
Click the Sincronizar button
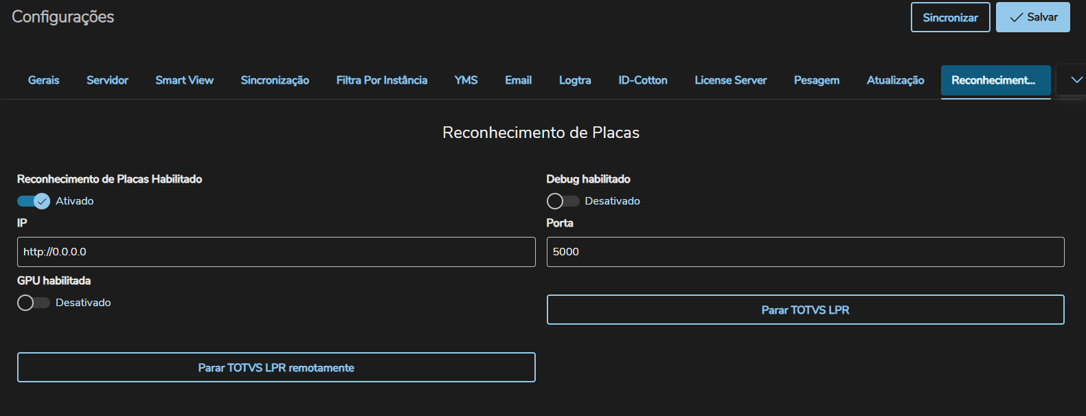[x=950, y=17]
